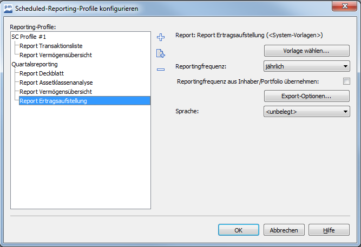Click the plus icon to add profile
Viewport: 361px width, 247px height.
click(160, 37)
